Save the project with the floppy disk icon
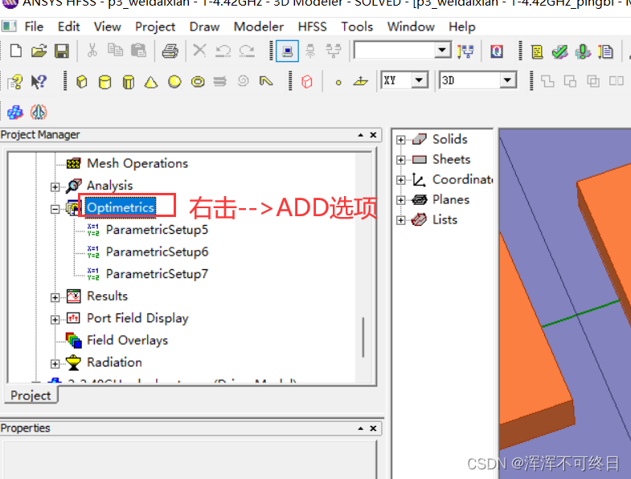 pos(62,51)
